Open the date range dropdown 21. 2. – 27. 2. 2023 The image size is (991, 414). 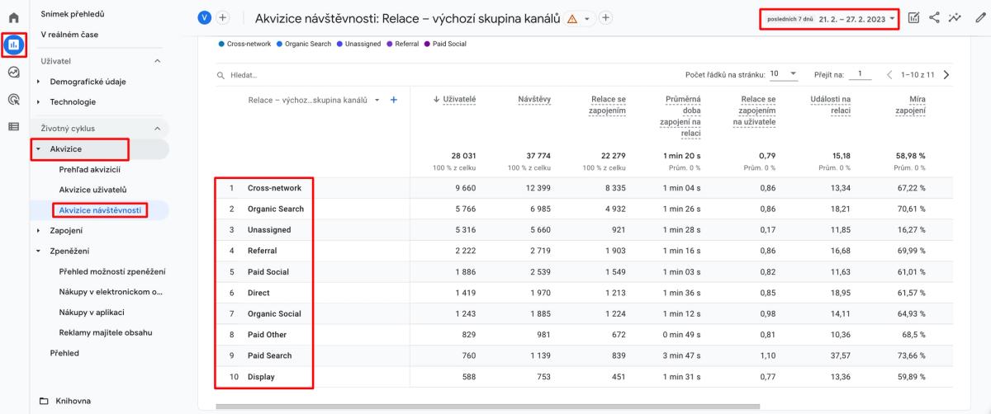click(x=828, y=18)
